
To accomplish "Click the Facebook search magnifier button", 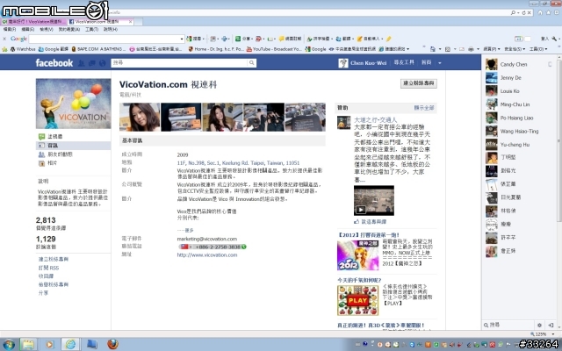I will click(252, 62).
